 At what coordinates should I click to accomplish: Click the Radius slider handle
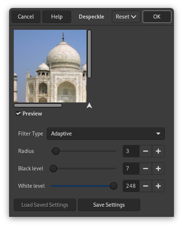coord(56,151)
